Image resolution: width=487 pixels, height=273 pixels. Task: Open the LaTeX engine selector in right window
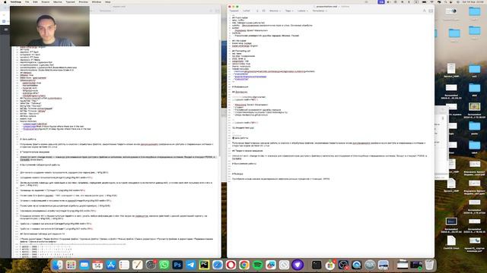tap(247, 11)
